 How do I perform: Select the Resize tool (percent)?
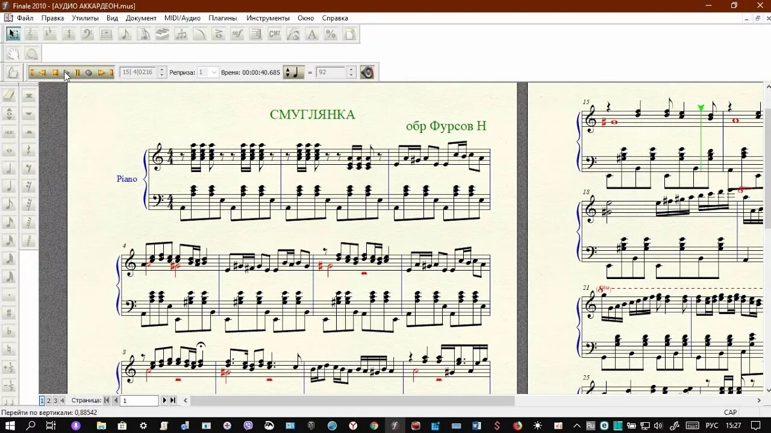pyautogui.click(x=330, y=34)
